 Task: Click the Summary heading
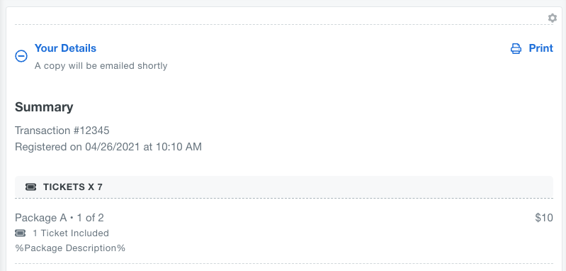click(x=44, y=107)
